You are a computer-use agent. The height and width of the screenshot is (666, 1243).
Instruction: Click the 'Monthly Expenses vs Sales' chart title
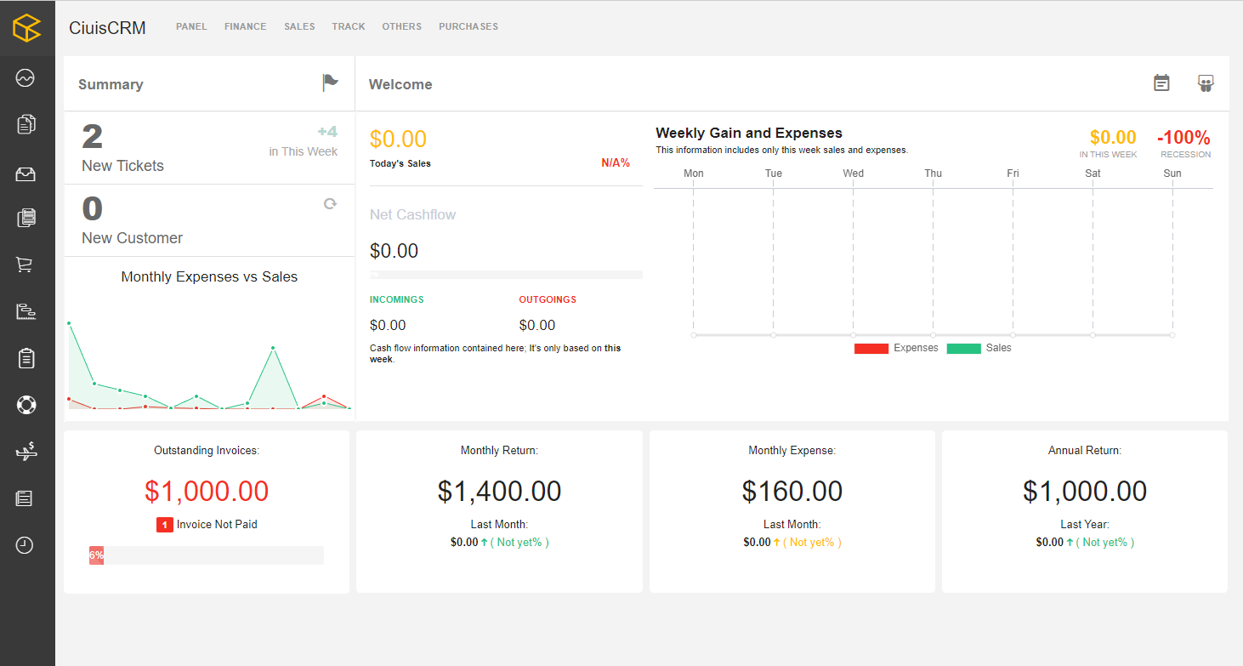click(x=209, y=276)
